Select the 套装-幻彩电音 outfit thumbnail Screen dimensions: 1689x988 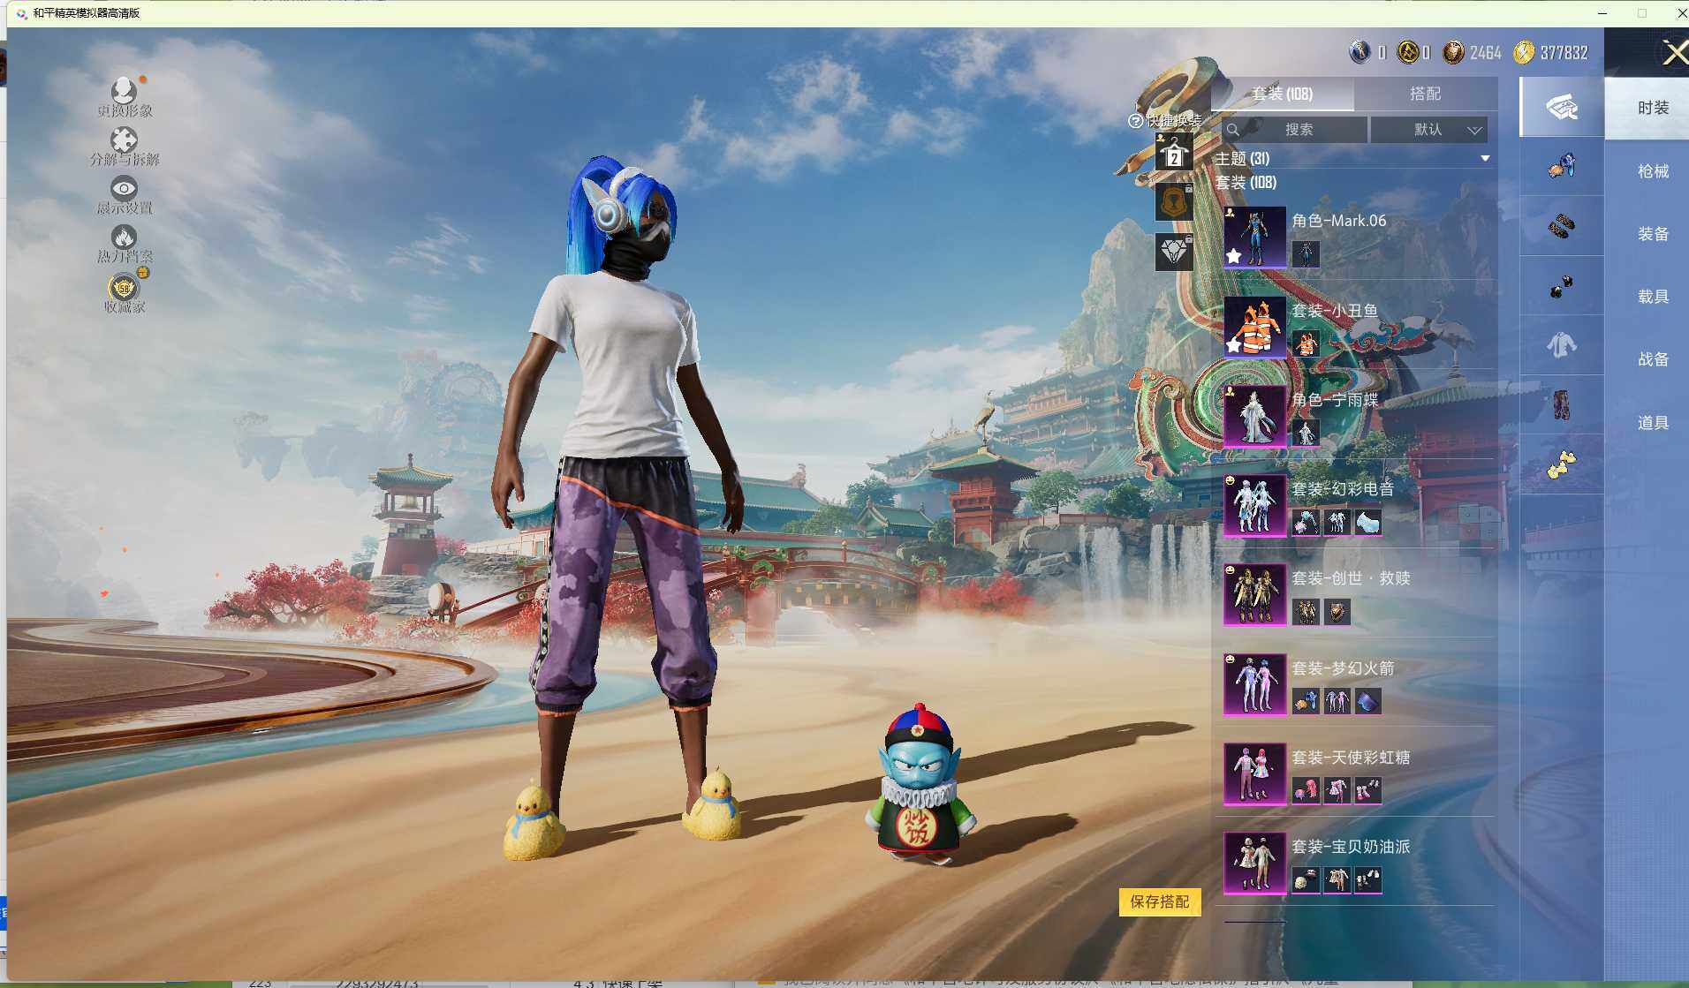coord(1254,505)
